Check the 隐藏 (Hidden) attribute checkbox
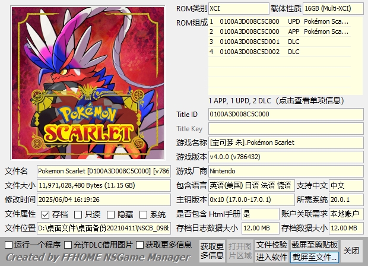Viewport: 368px width, 266px height. 112,214
